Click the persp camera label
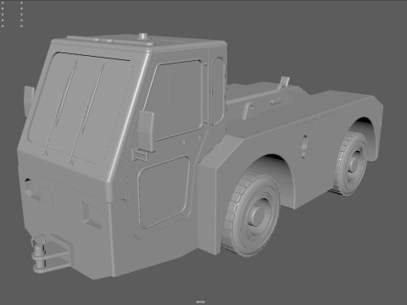The height and width of the screenshot is (305, 407). (200, 302)
